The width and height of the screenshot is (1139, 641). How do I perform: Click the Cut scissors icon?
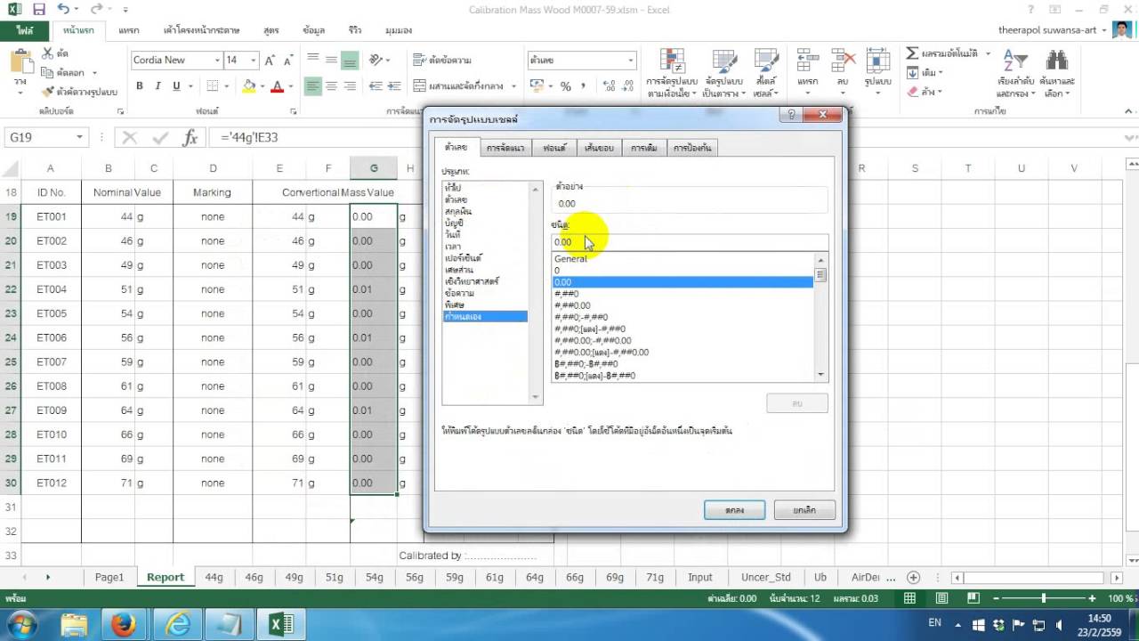click(47, 53)
